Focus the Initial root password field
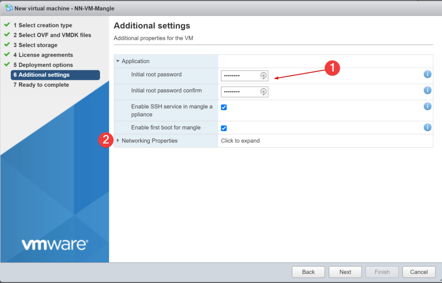This screenshot has width=442, height=283. (x=244, y=75)
